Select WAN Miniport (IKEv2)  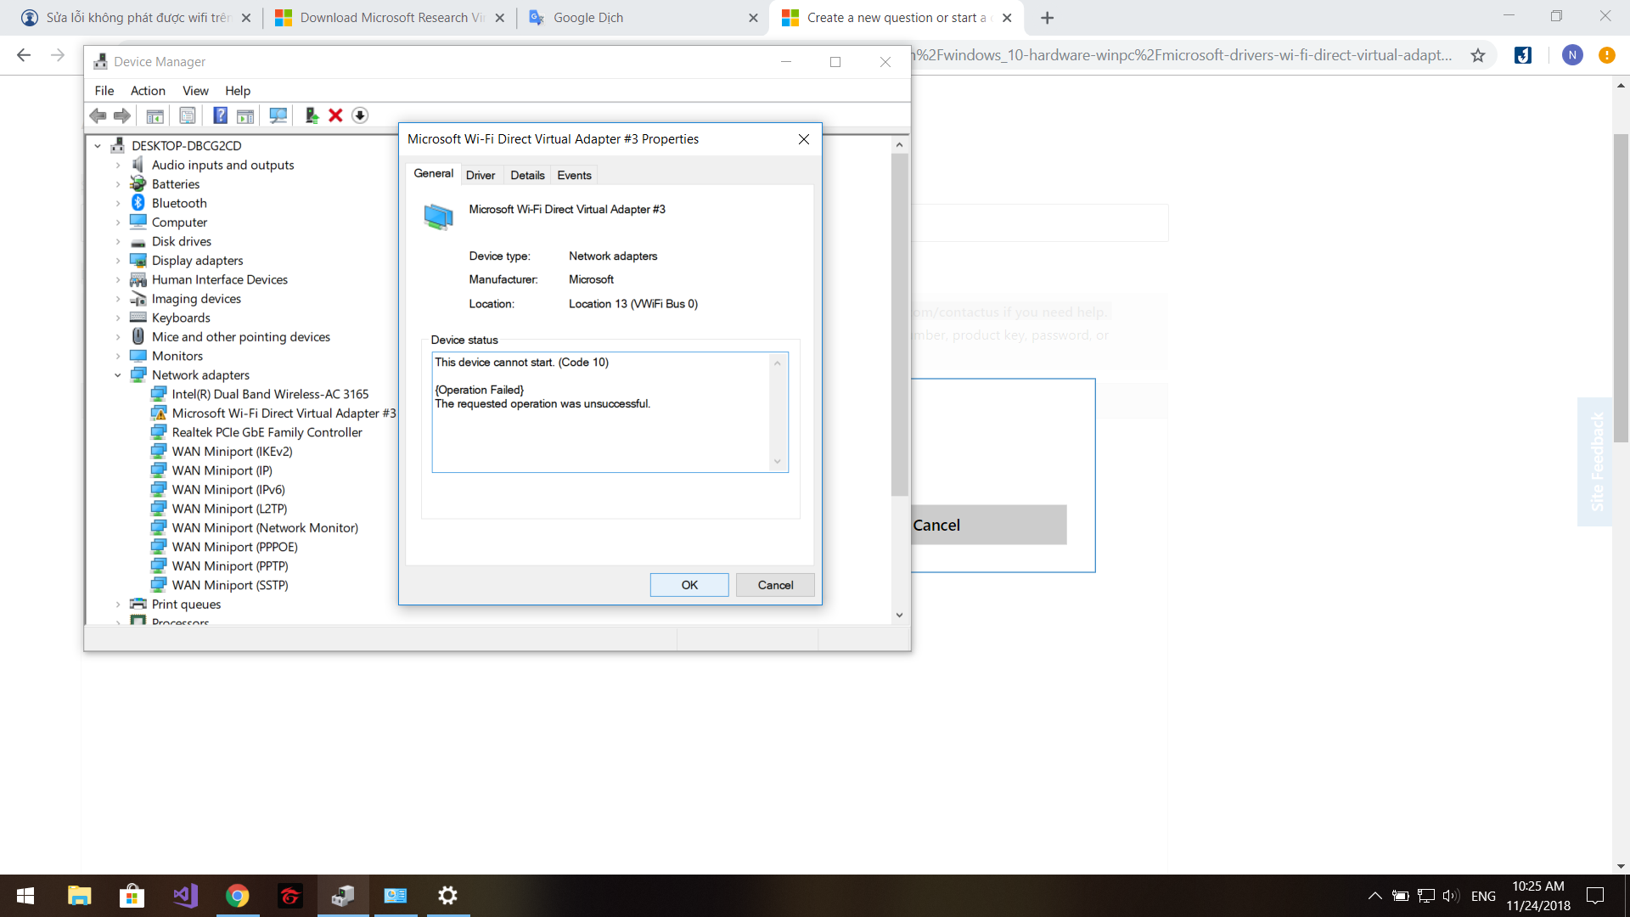pos(232,452)
